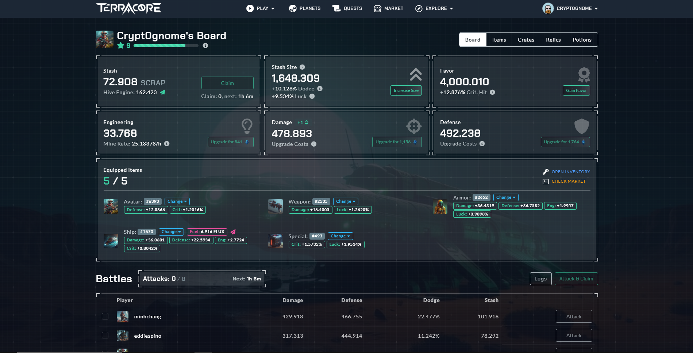693x353 pixels.
Task: Click the stash Claim button
Action: pos(227,83)
